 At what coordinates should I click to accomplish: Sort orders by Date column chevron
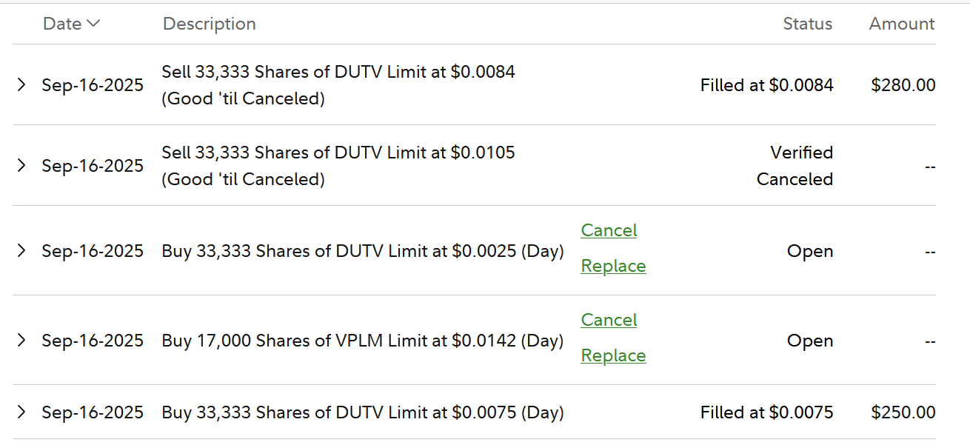93,24
